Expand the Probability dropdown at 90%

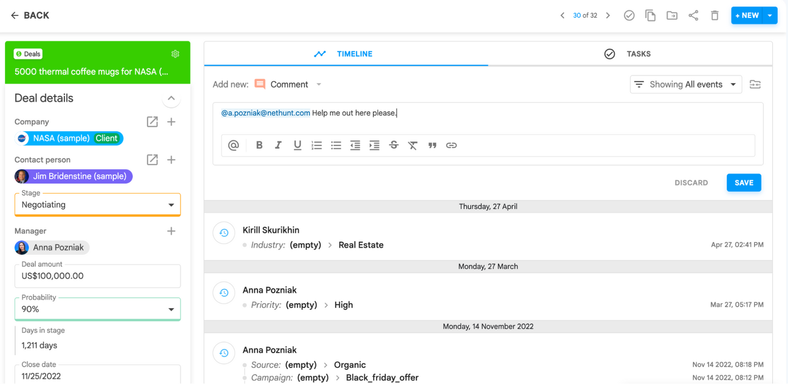coord(98,309)
